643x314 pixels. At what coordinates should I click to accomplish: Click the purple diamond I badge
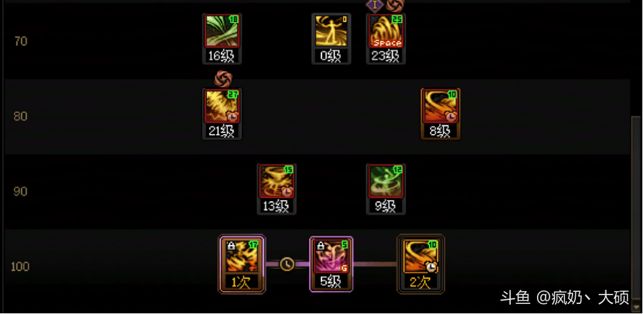[x=375, y=5]
